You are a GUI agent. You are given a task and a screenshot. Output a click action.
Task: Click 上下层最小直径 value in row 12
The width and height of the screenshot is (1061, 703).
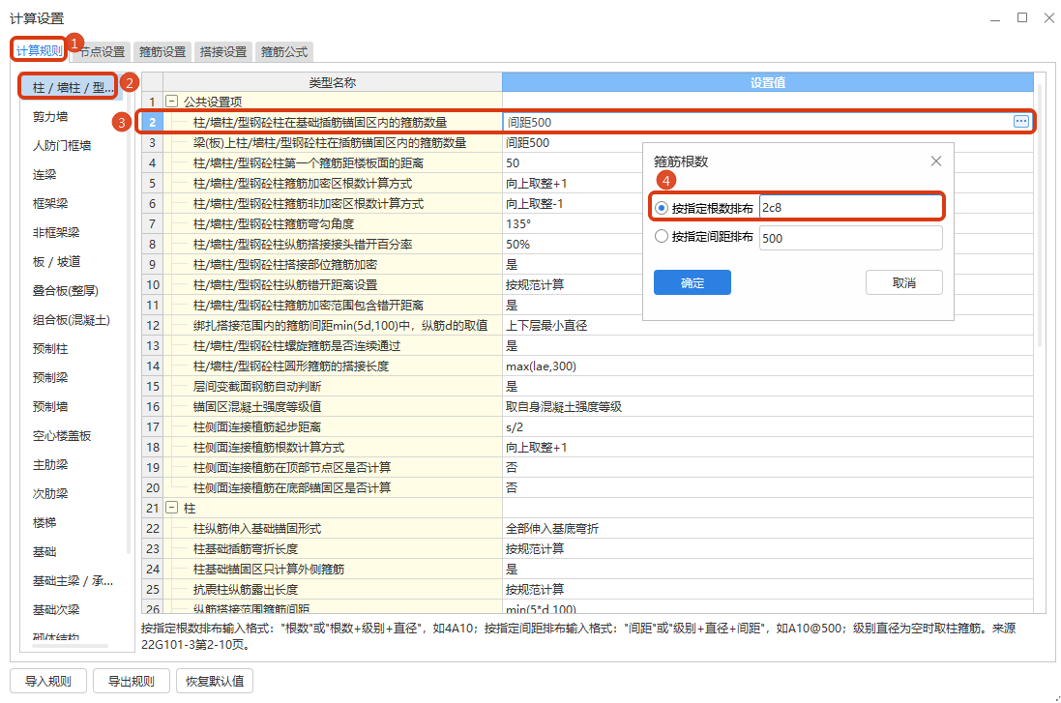click(546, 326)
